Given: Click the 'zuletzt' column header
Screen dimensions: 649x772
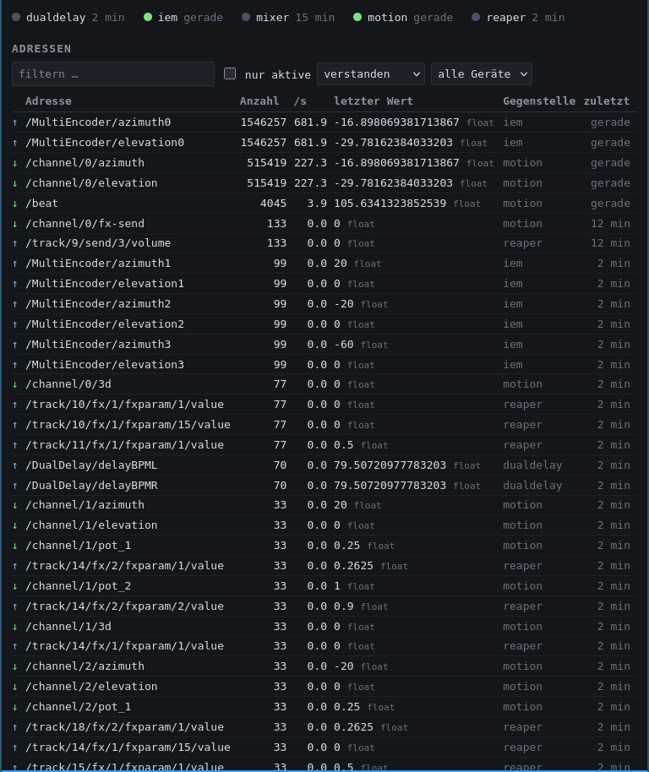Looking at the screenshot, I should click(x=607, y=101).
